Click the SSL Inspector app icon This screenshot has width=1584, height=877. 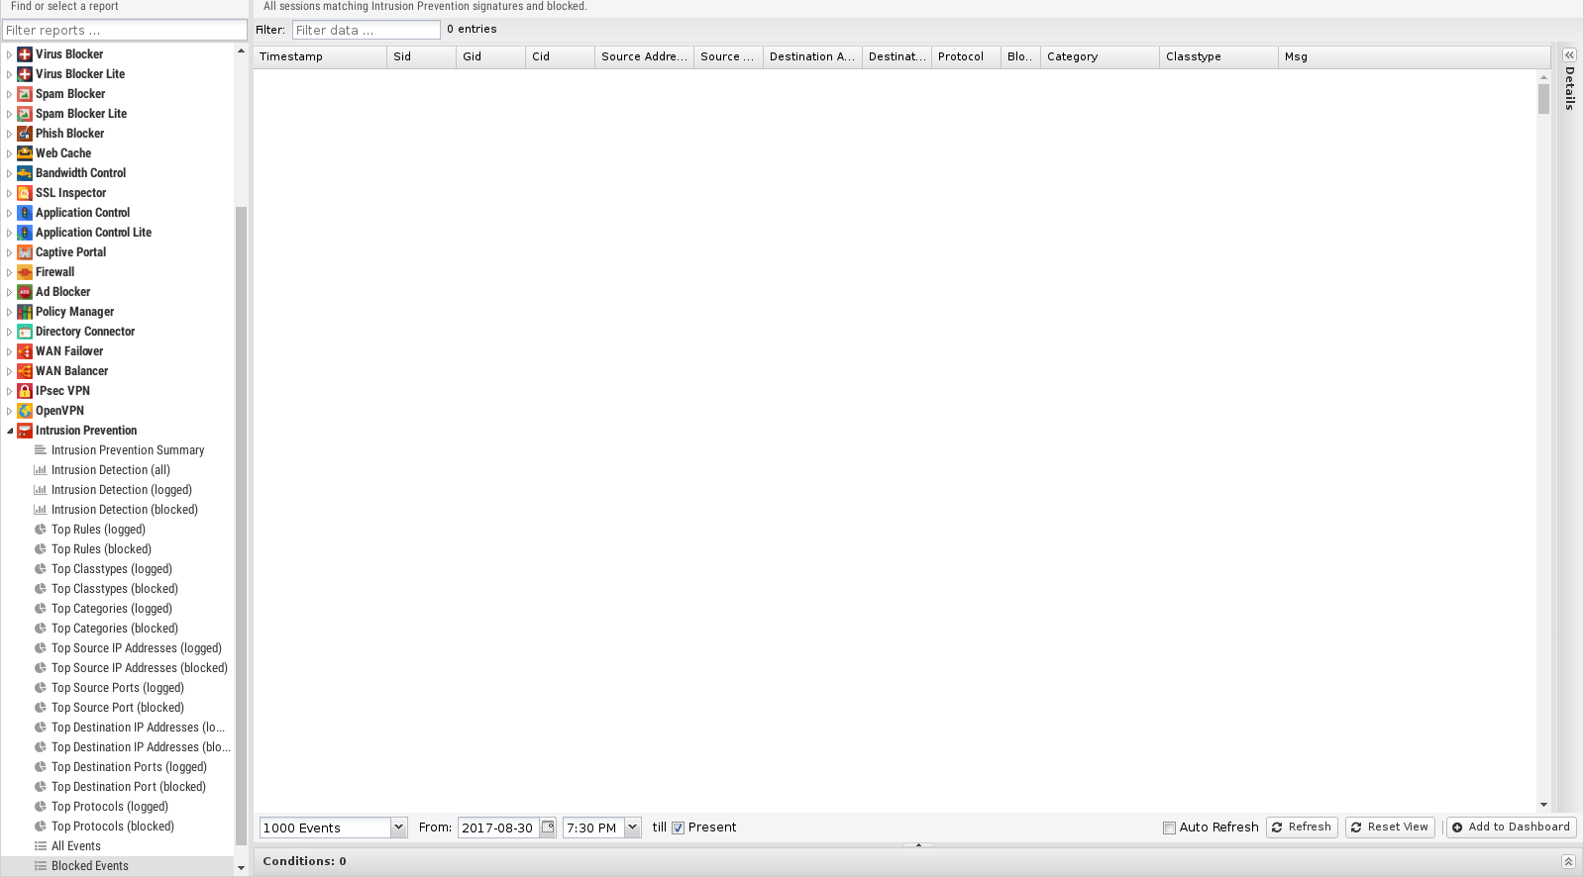coord(25,193)
